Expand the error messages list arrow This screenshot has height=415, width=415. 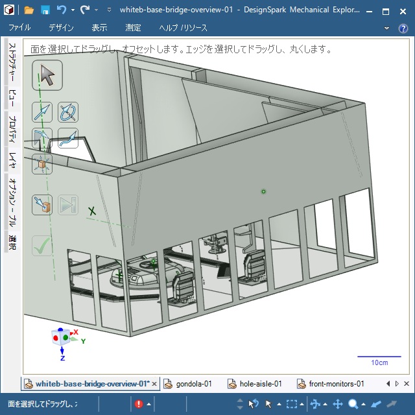[148, 404]
